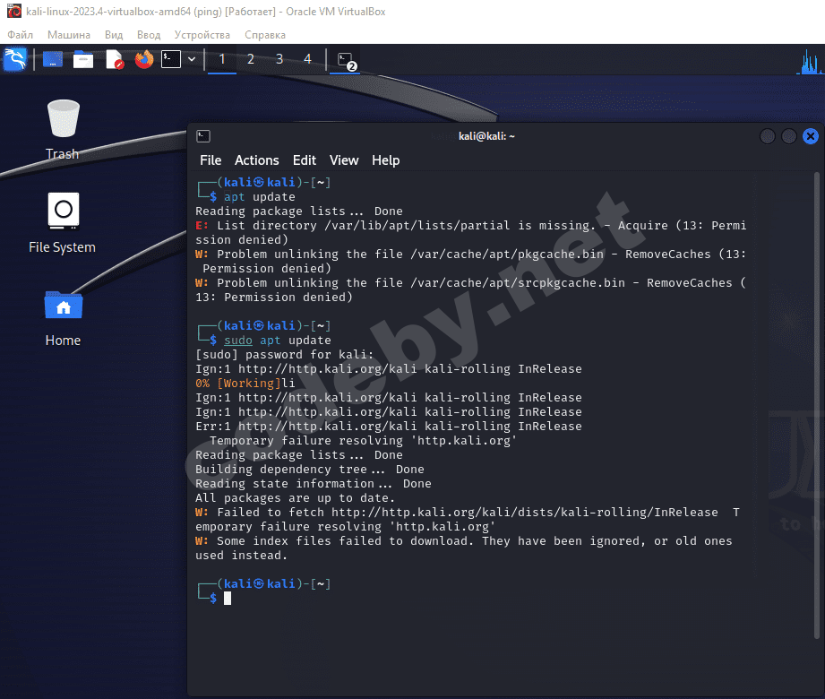Click 'Building dependency tree... Done' line
This screenshot has height=699, width=825.
tap(309, 469)
